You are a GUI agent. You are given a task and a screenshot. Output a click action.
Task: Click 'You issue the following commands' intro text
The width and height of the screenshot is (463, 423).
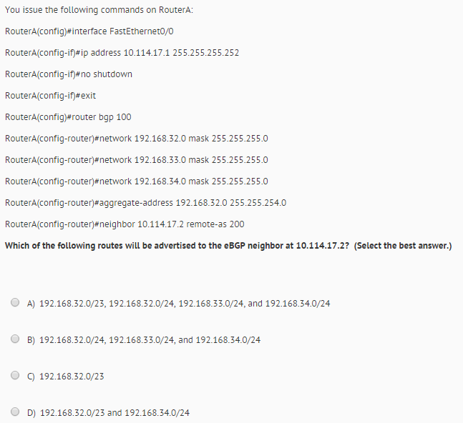pos(99,10)
